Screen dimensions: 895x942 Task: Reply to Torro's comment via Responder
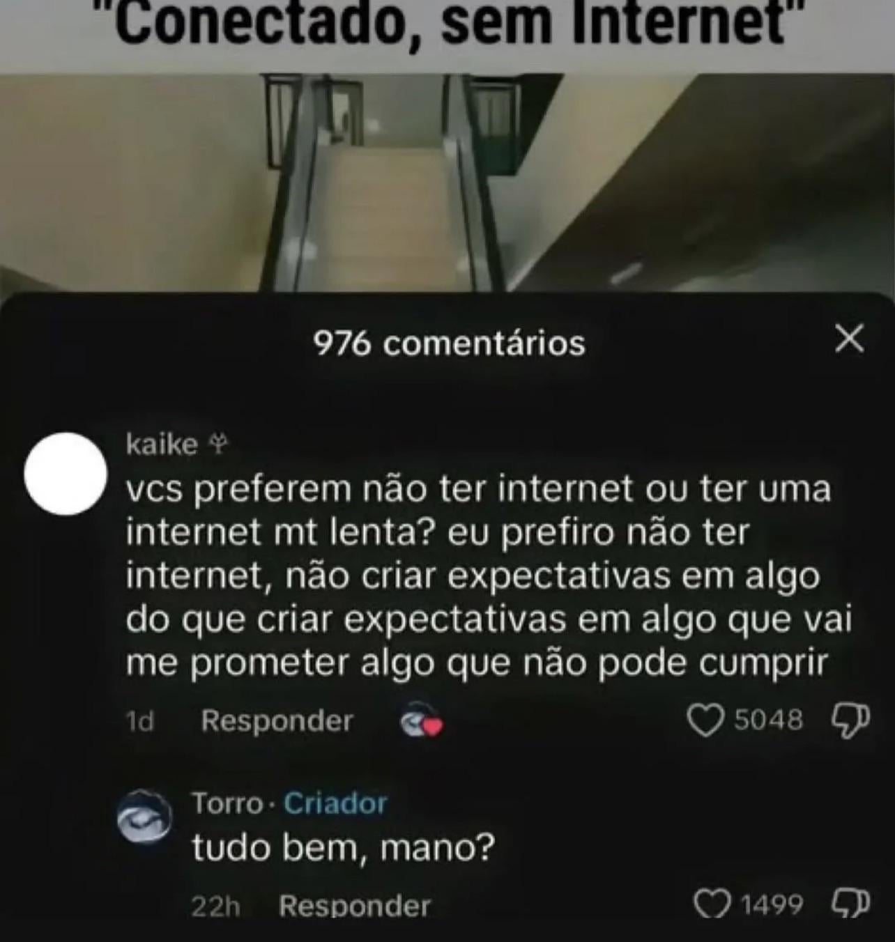(x=354, y=906)
